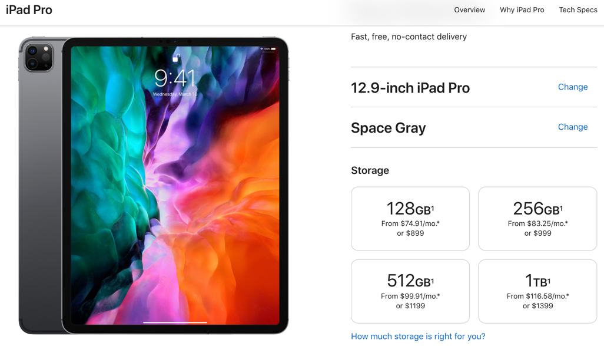
Task: Select the 1TB storage option
Action: [x=537, y=291]
